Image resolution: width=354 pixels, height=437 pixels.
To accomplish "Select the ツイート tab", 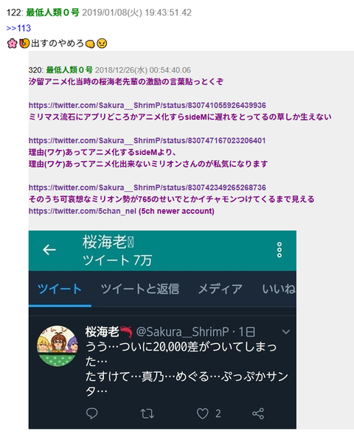I will [x=60, y=289].
